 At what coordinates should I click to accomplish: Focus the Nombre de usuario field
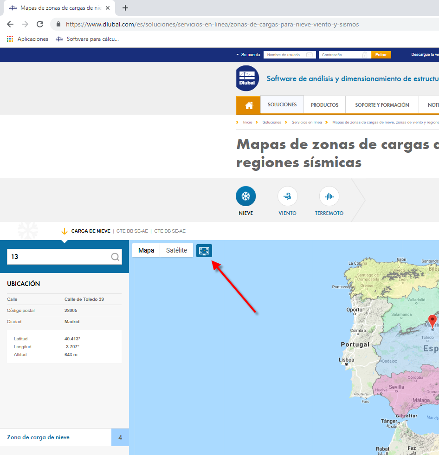click(290, 55)
